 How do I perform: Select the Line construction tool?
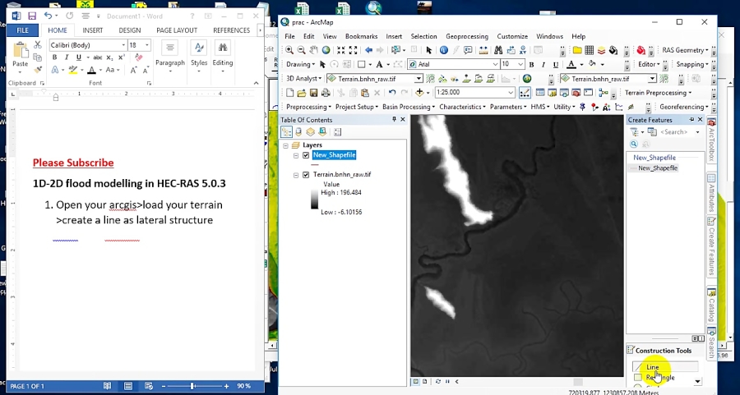653,367
